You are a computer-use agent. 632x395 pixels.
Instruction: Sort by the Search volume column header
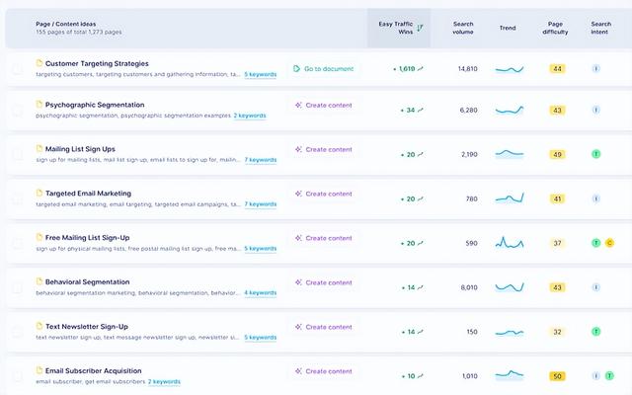pyautogui.click(x=463, y=28)
